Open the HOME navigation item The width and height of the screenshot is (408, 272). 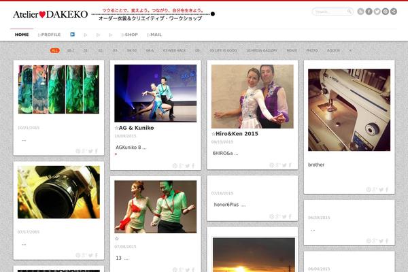tap(22, 35)
